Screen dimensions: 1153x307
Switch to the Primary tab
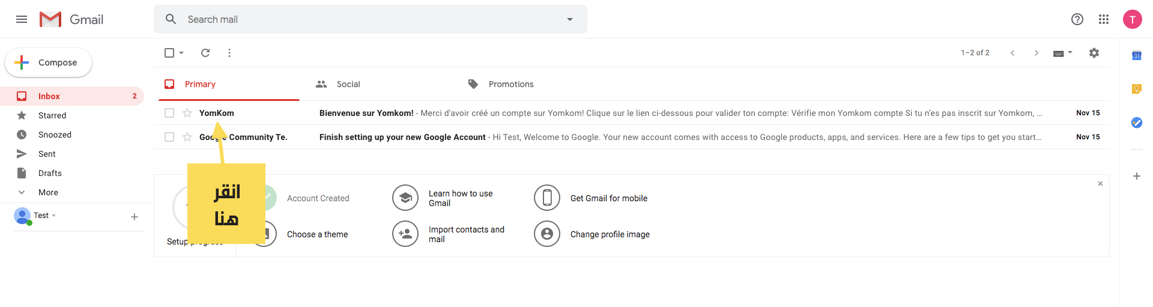point(229,84)
